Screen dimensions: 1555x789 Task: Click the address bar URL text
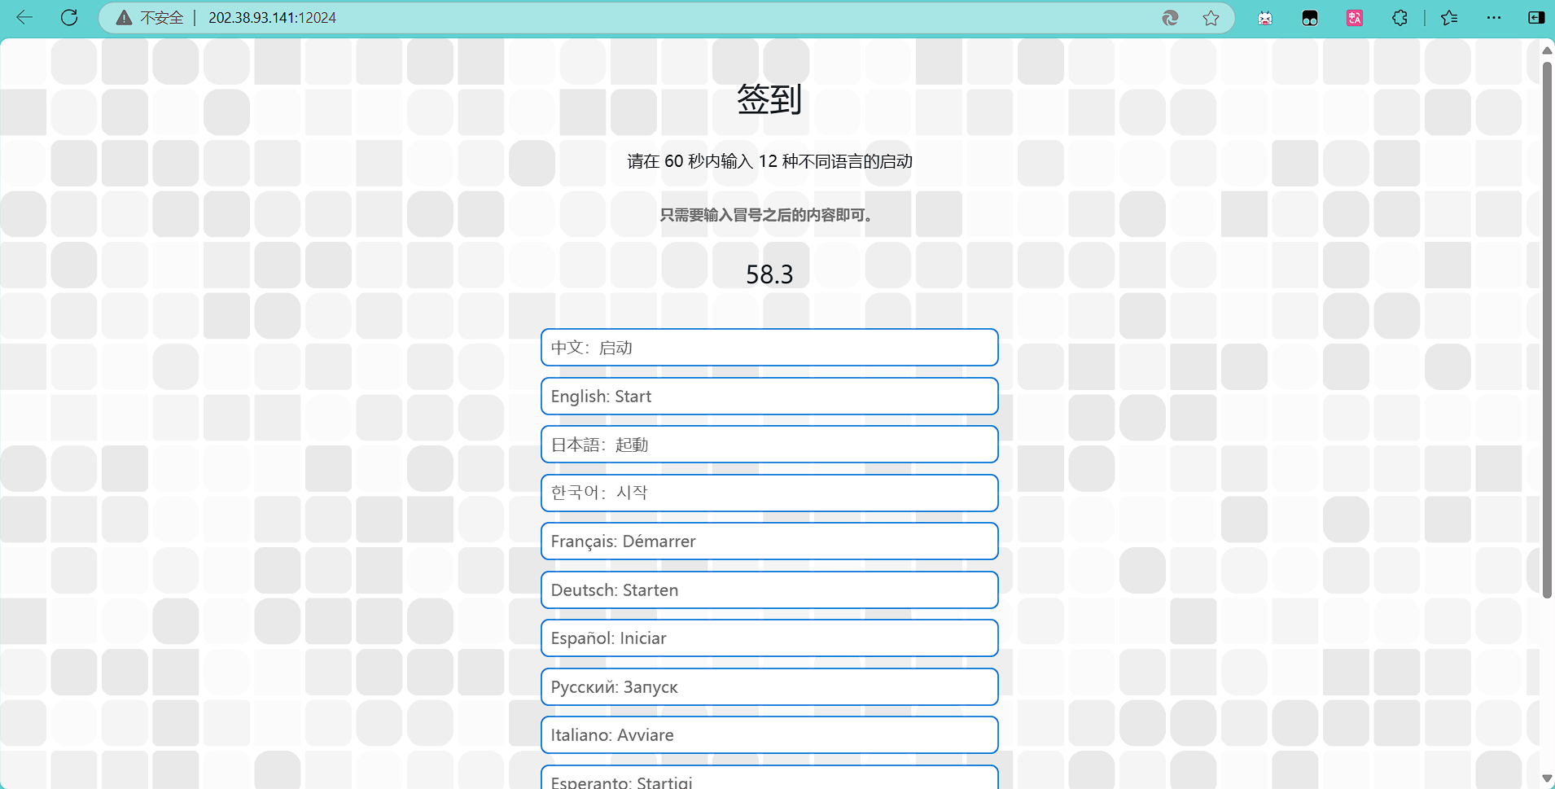(272, 18)
